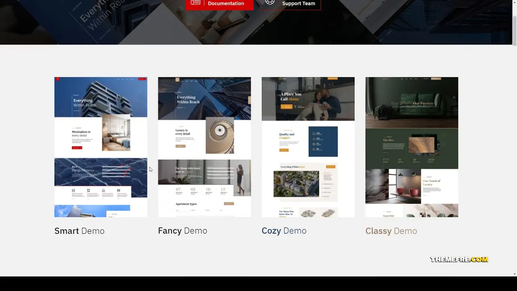
Task: Click the scrollbar down arrow
Action: click(x=514, y=274)
